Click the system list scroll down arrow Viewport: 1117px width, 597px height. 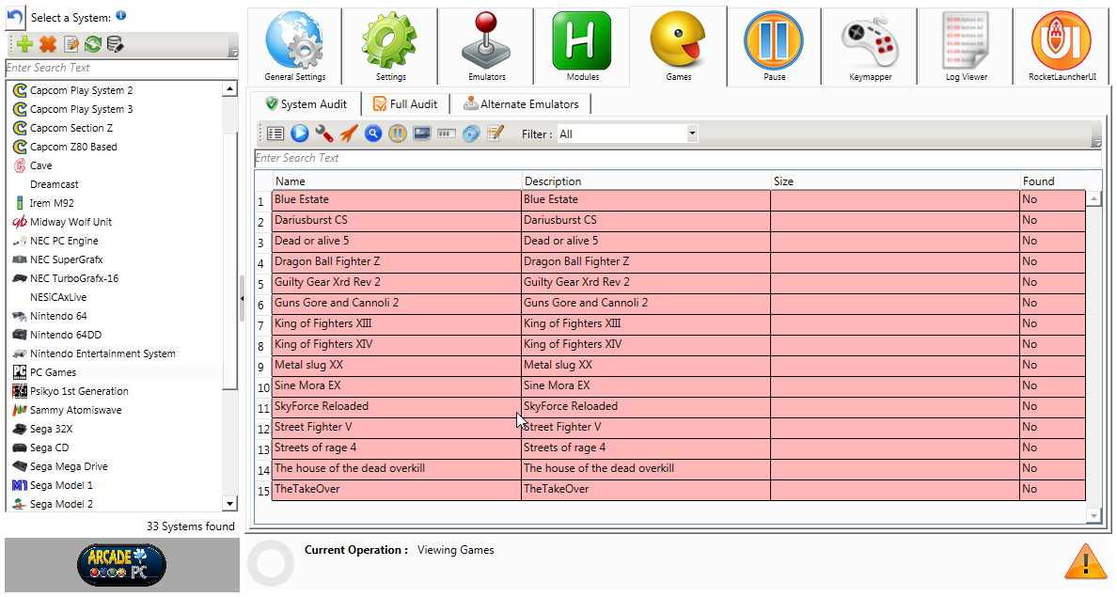pos(230,504)
